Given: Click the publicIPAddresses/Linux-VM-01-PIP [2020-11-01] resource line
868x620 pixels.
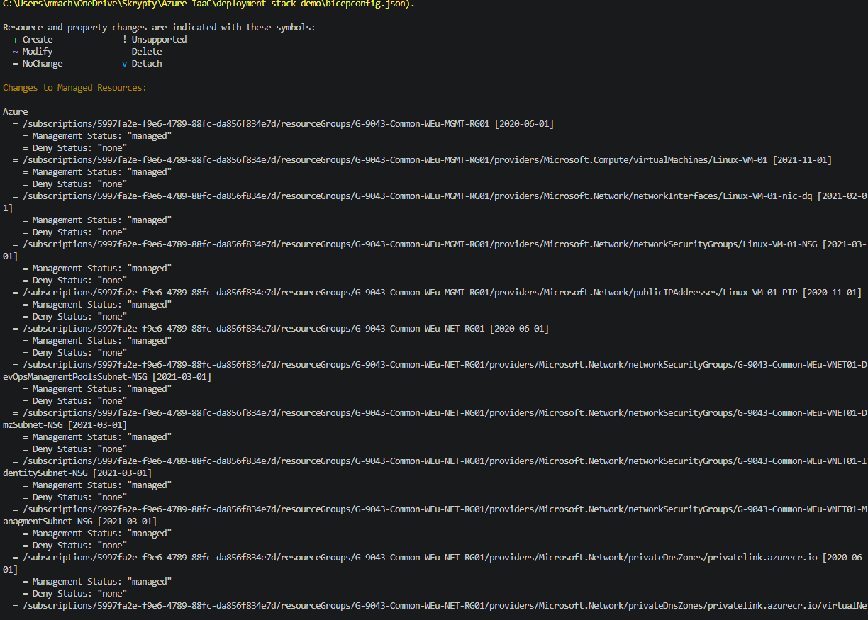Looking at the screenshot, I should [x=438, y=293].
